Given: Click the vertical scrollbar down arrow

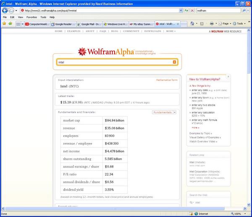Looking at the screenshot, I should [x=249, y=205].
